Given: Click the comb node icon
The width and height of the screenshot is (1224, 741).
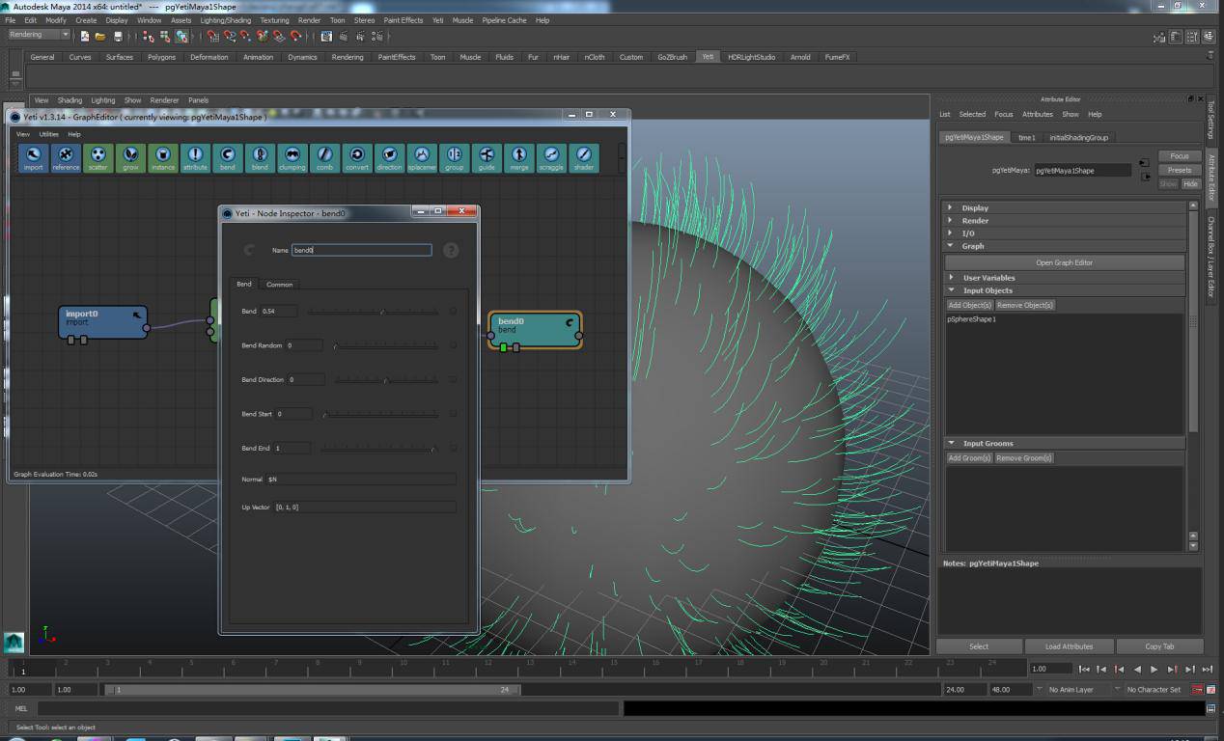Looking at the screenshot, I should (x=324, y=157).
